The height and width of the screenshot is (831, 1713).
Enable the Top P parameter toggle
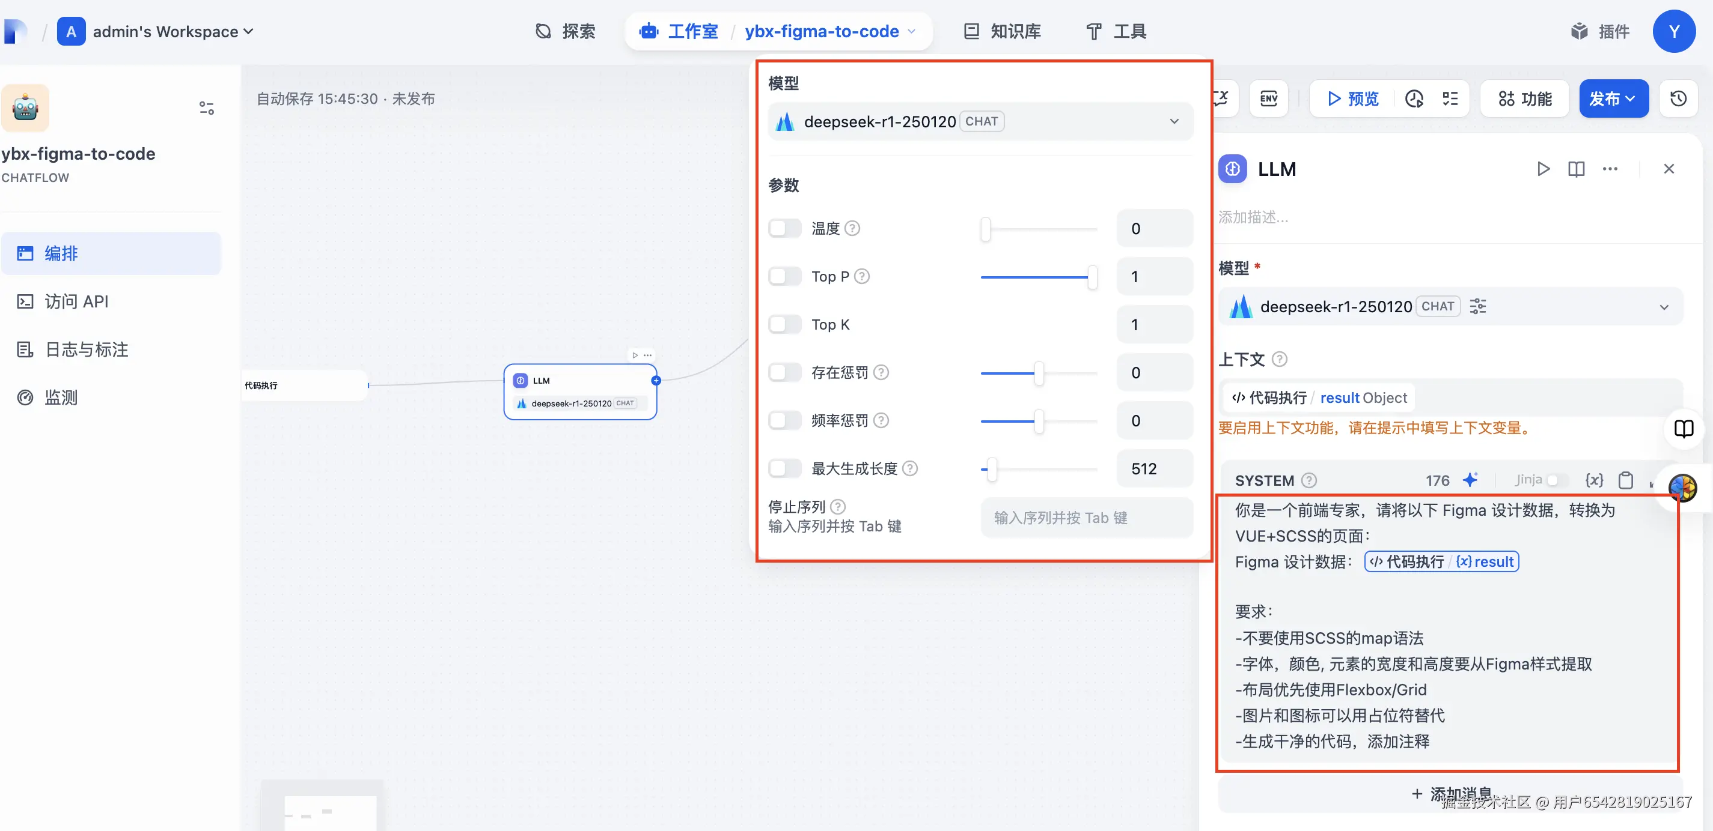[x=785, y=276]
